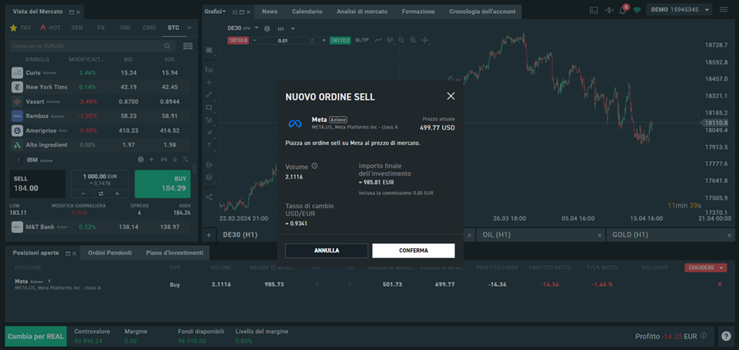Image resolution: width=739 pixels, height=350 pixels.
Task: Click the CONFERMA button
Action: tap(413, 250)
